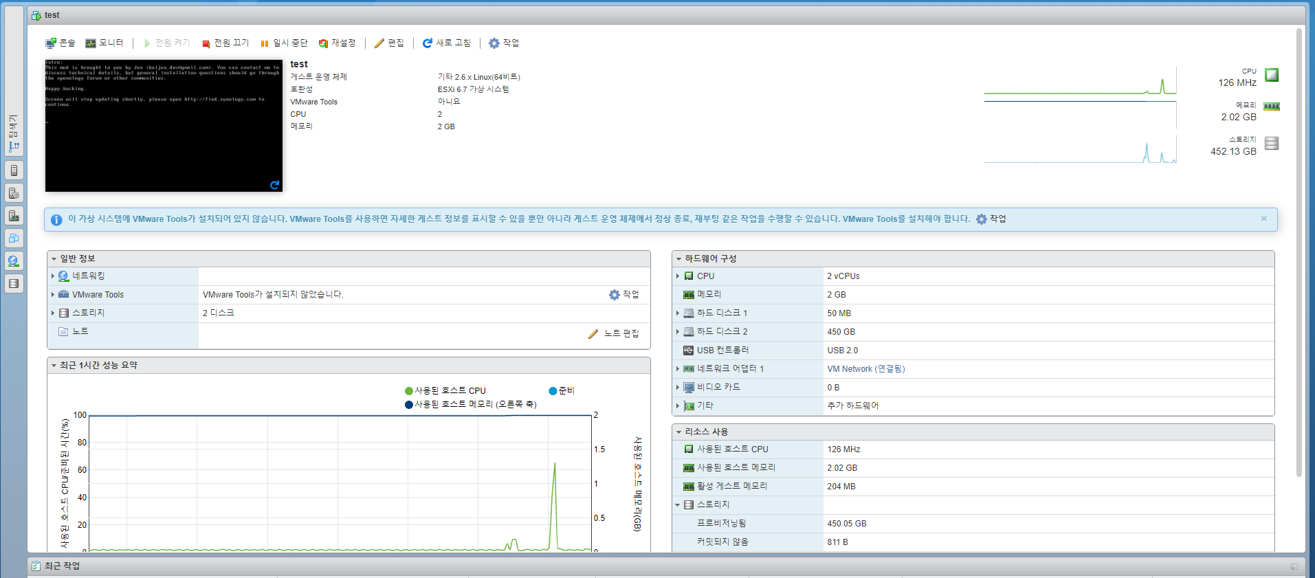This screenshot has height=578, width=1315.
Task: Open the 작업 actions menu in toolbar
Action: [504, 43]
